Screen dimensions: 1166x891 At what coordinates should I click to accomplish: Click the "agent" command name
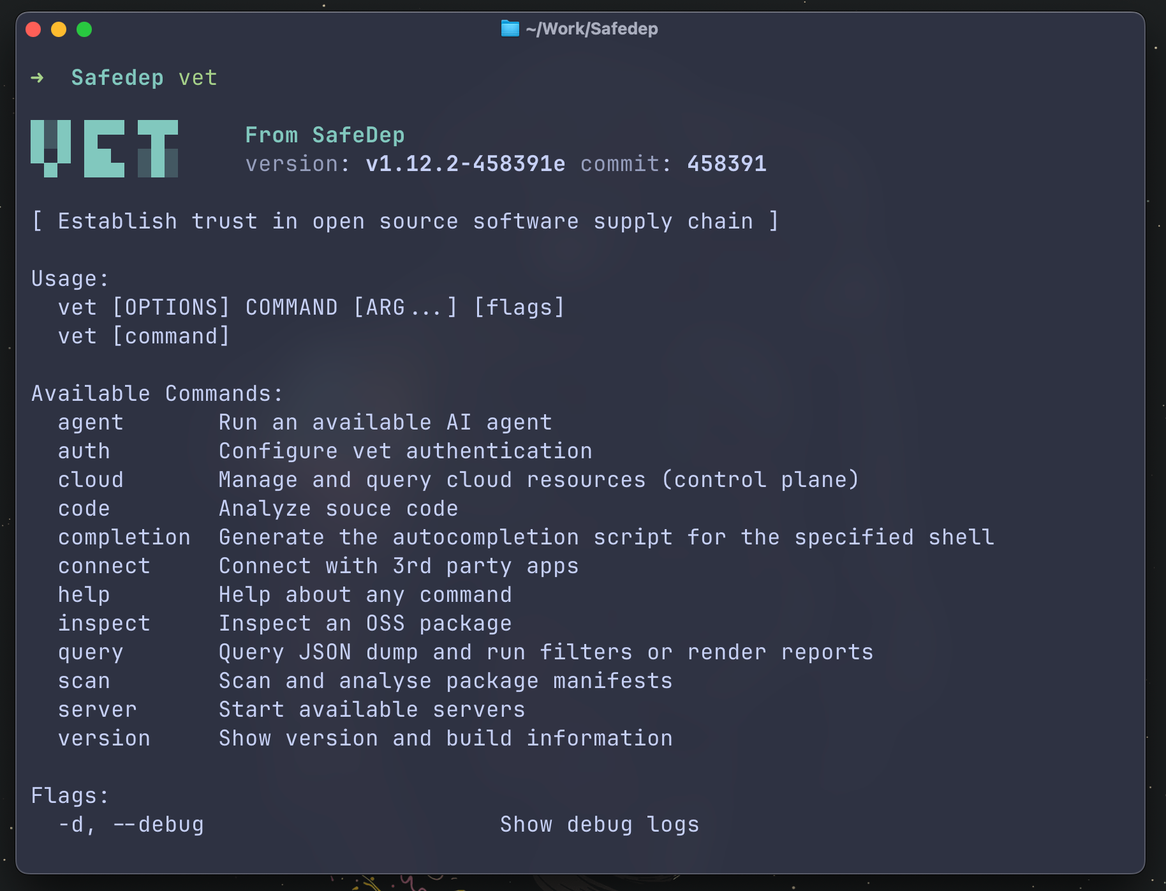click(91, 423)
